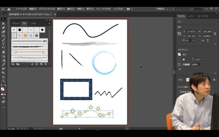The image size is (219, 137).
Task: Open zoom level dropdown at 97.33%
Action: [18, 129]
